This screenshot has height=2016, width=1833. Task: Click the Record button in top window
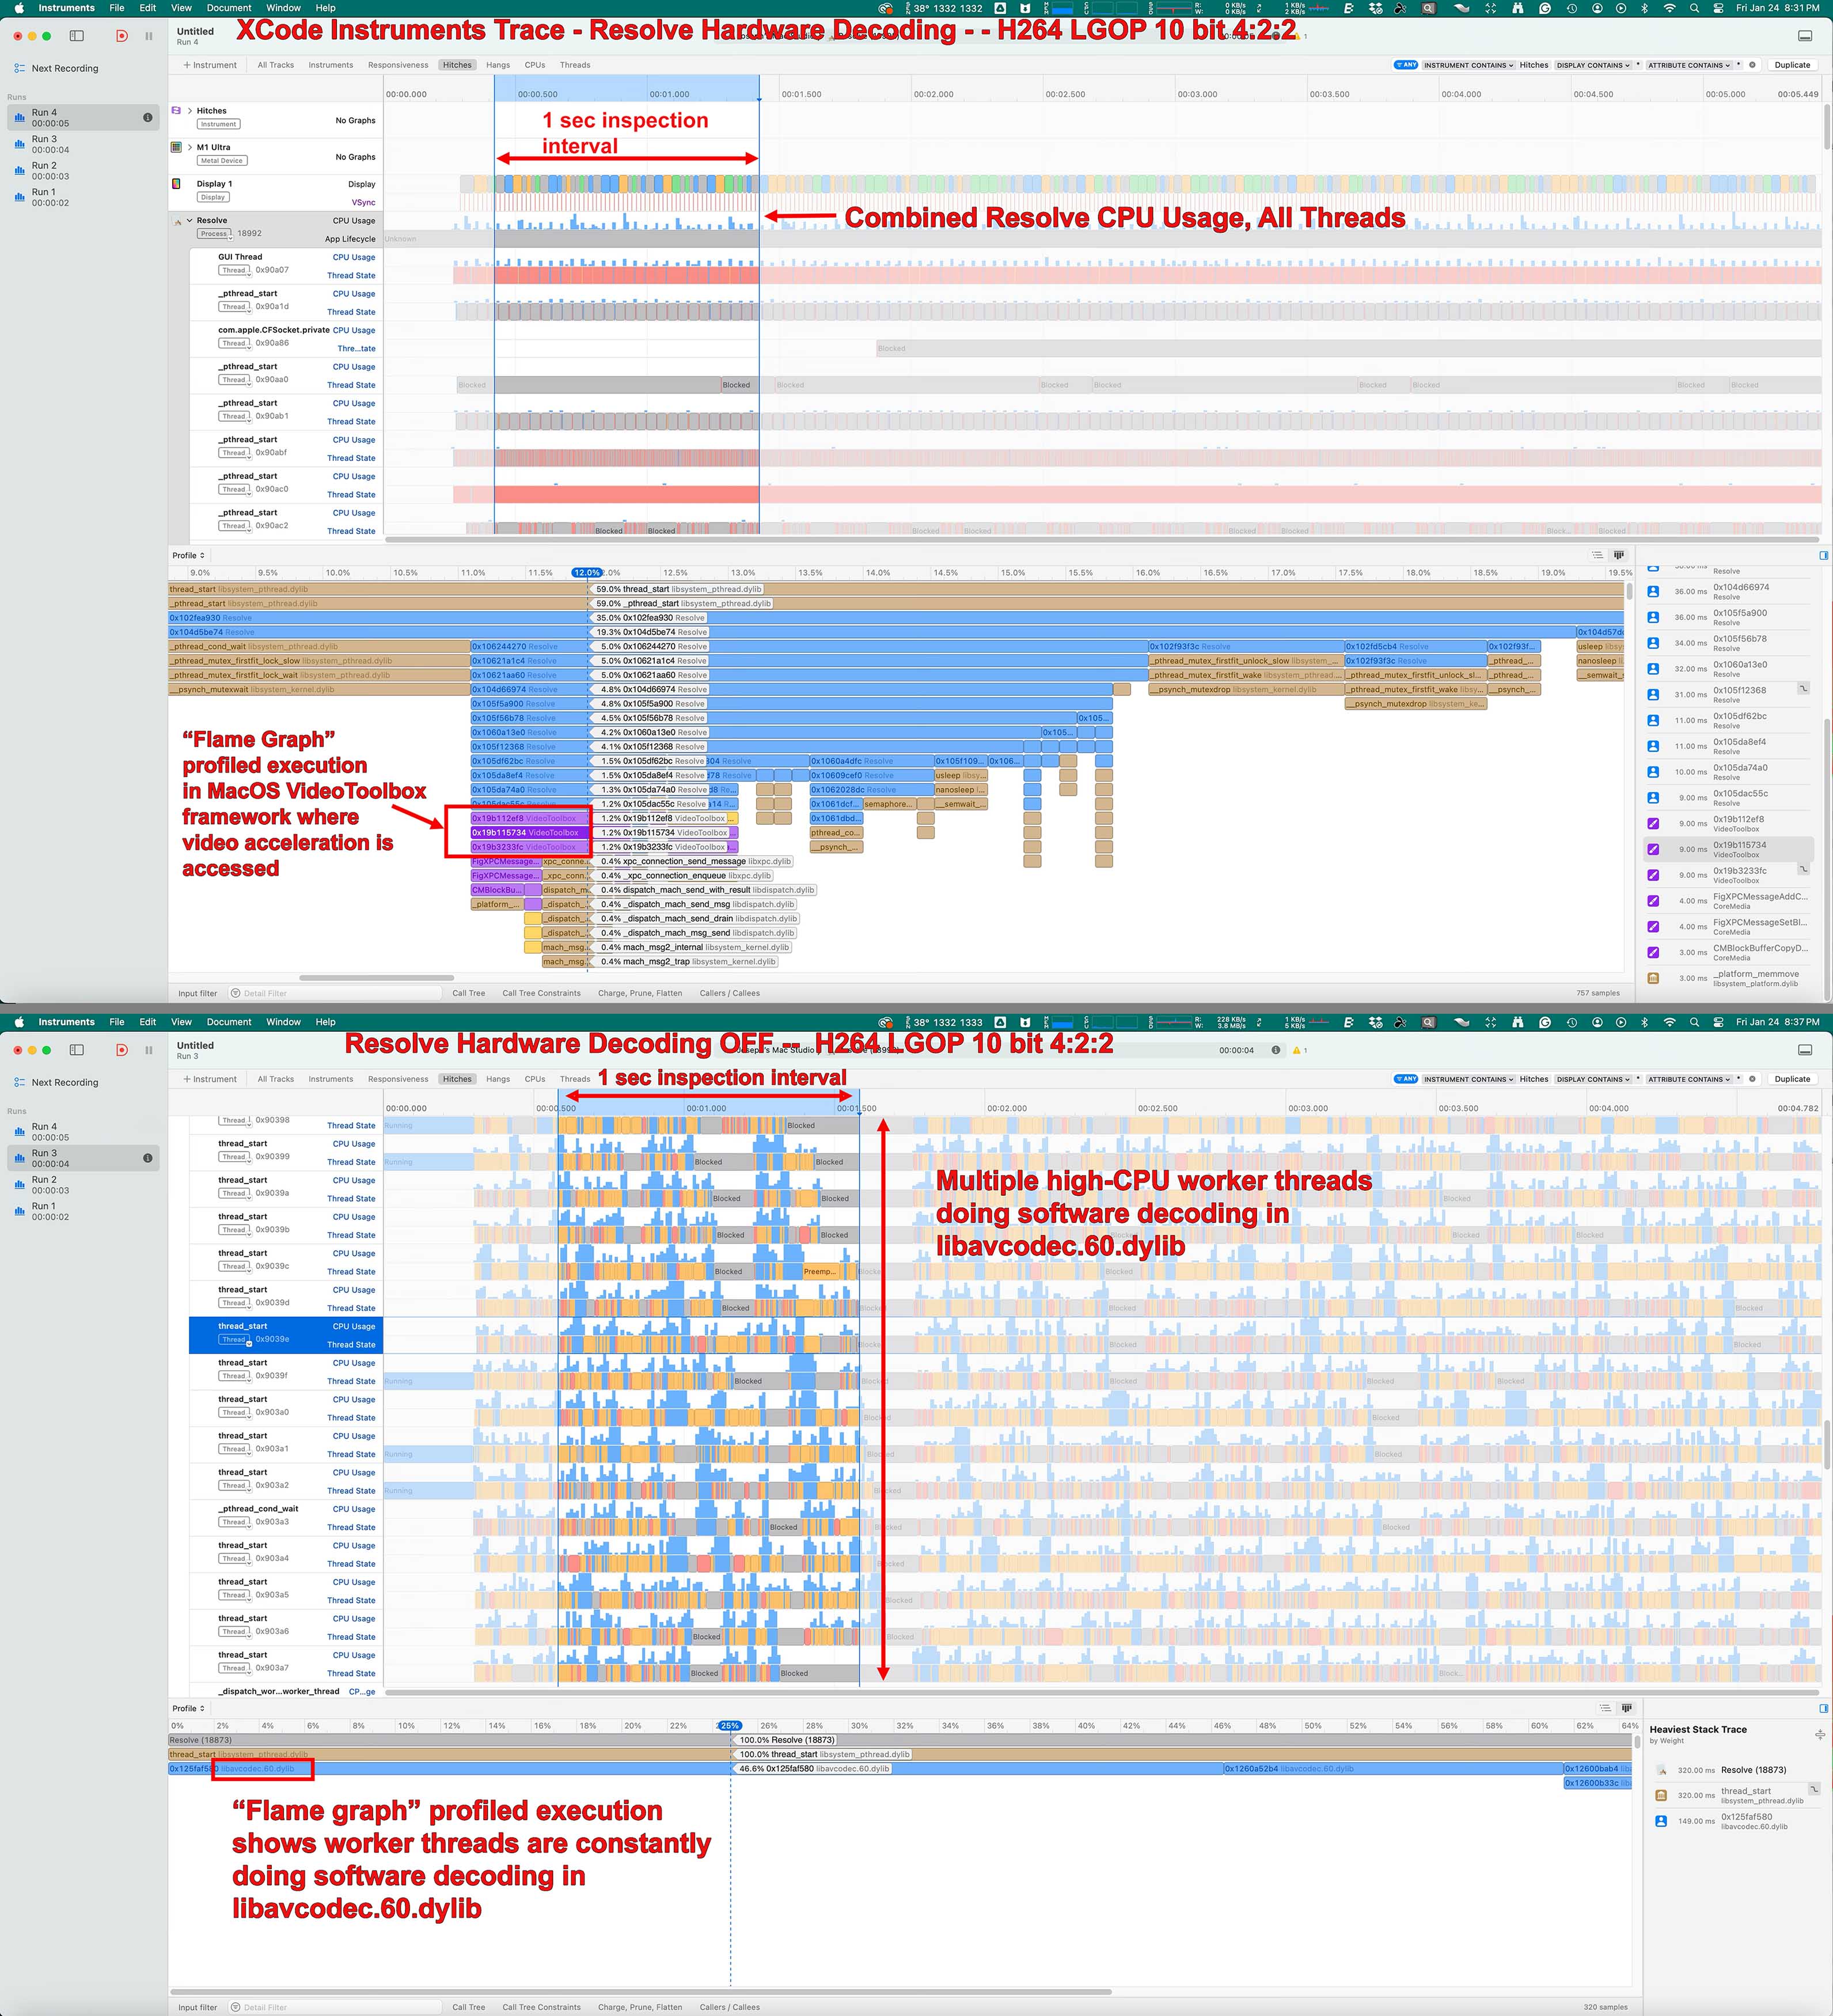point(121,36)
